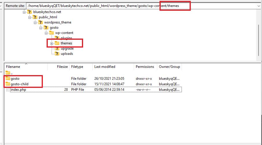Select upgrade folder in the tree
This screenshot has height=145, width=262.
[x=67, y=48]
